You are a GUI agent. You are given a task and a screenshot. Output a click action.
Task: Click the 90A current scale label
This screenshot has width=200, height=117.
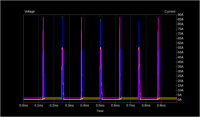tap(180, 15)
